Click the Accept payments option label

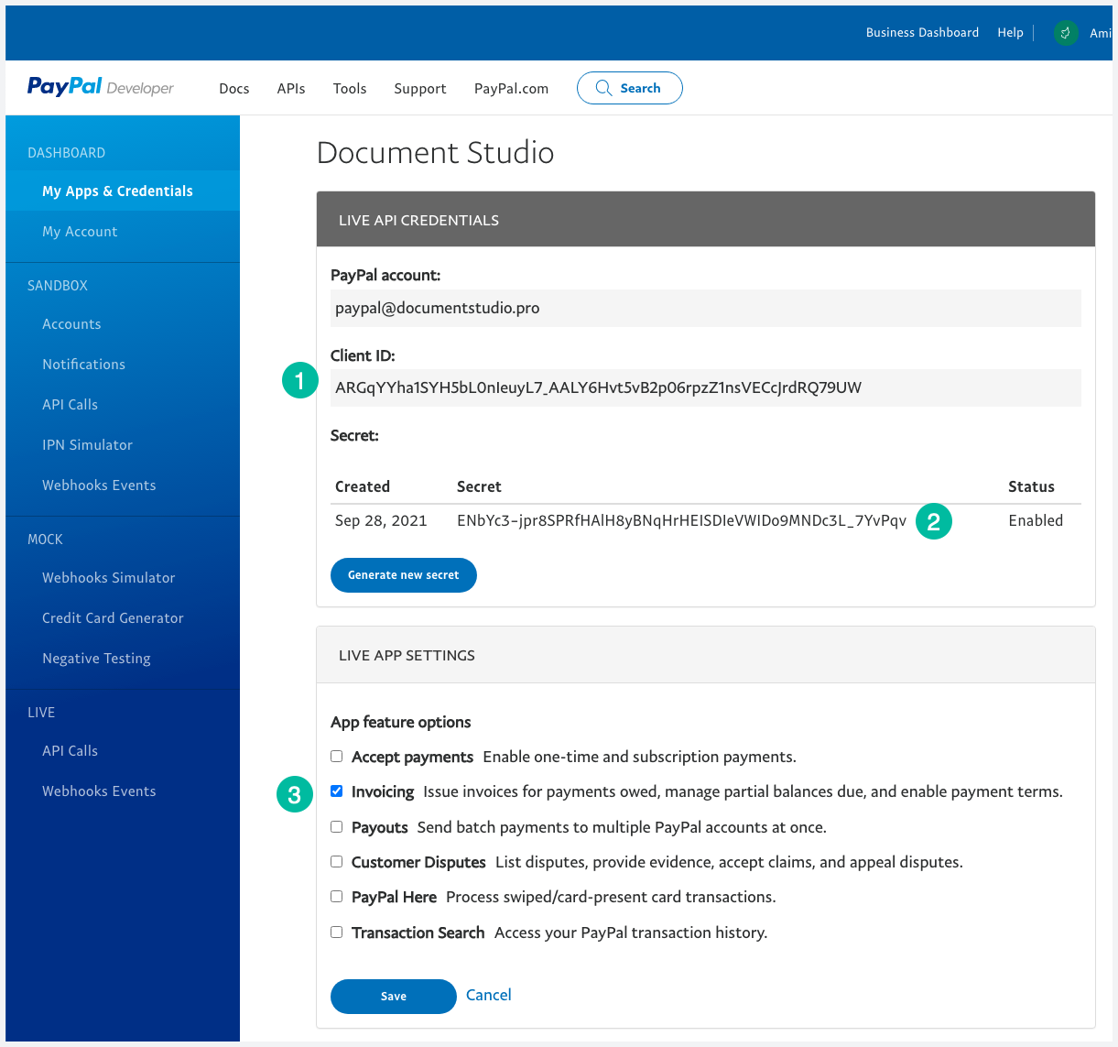pyautogui.click(x=412, y=758)
